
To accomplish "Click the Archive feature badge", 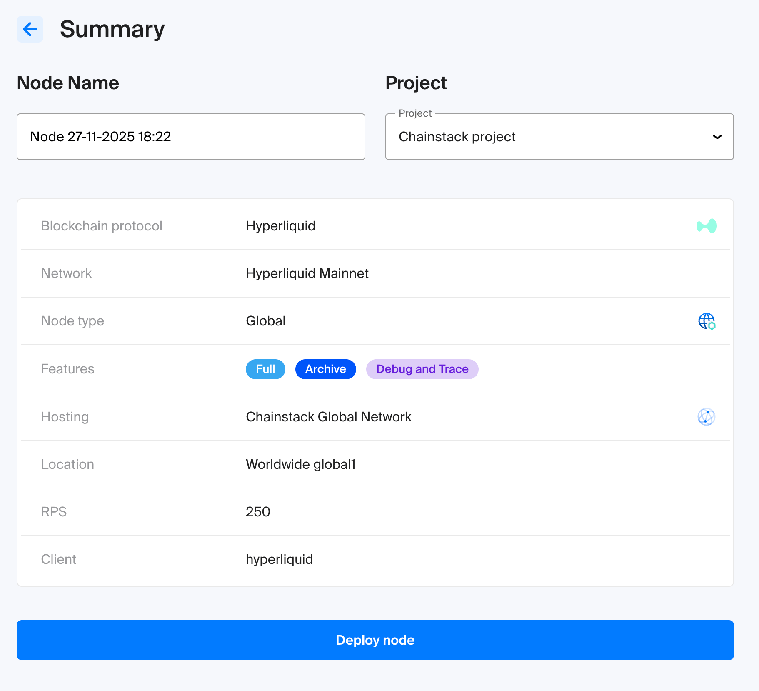I will [x=325, y=369].
